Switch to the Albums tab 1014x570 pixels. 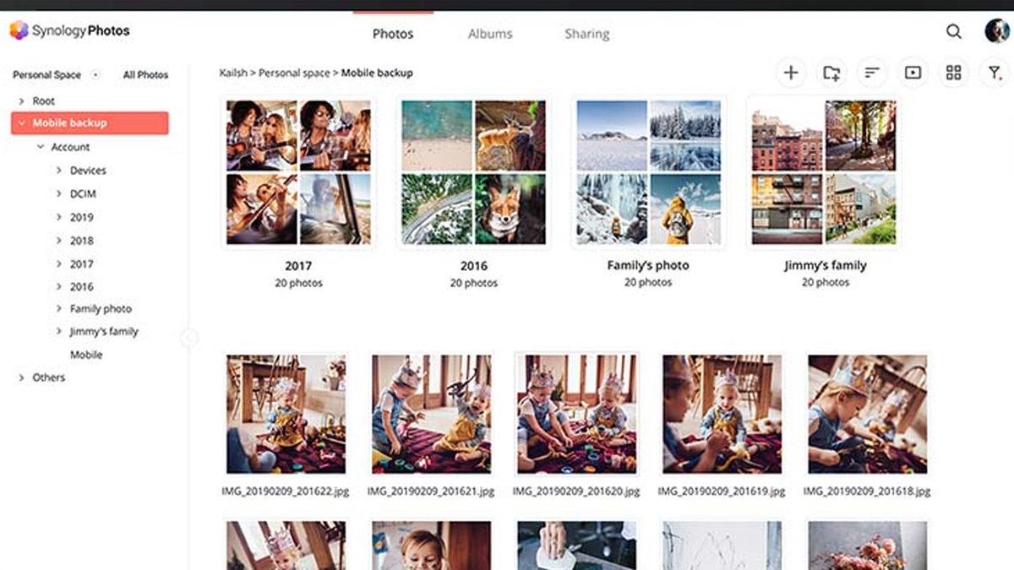point(490,34)
